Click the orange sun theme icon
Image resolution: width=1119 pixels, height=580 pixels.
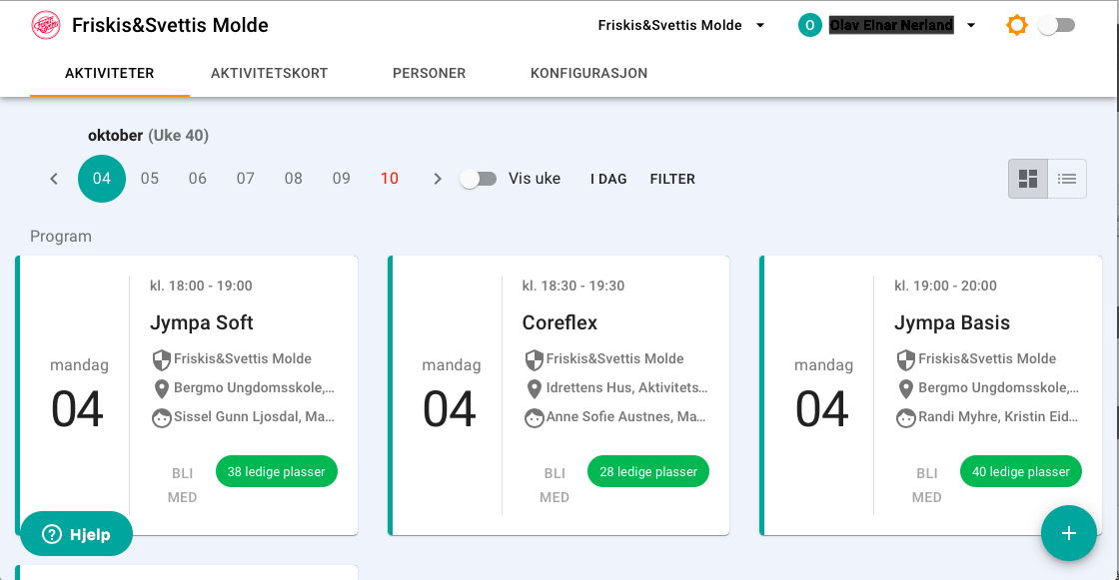pos(1016,25)
